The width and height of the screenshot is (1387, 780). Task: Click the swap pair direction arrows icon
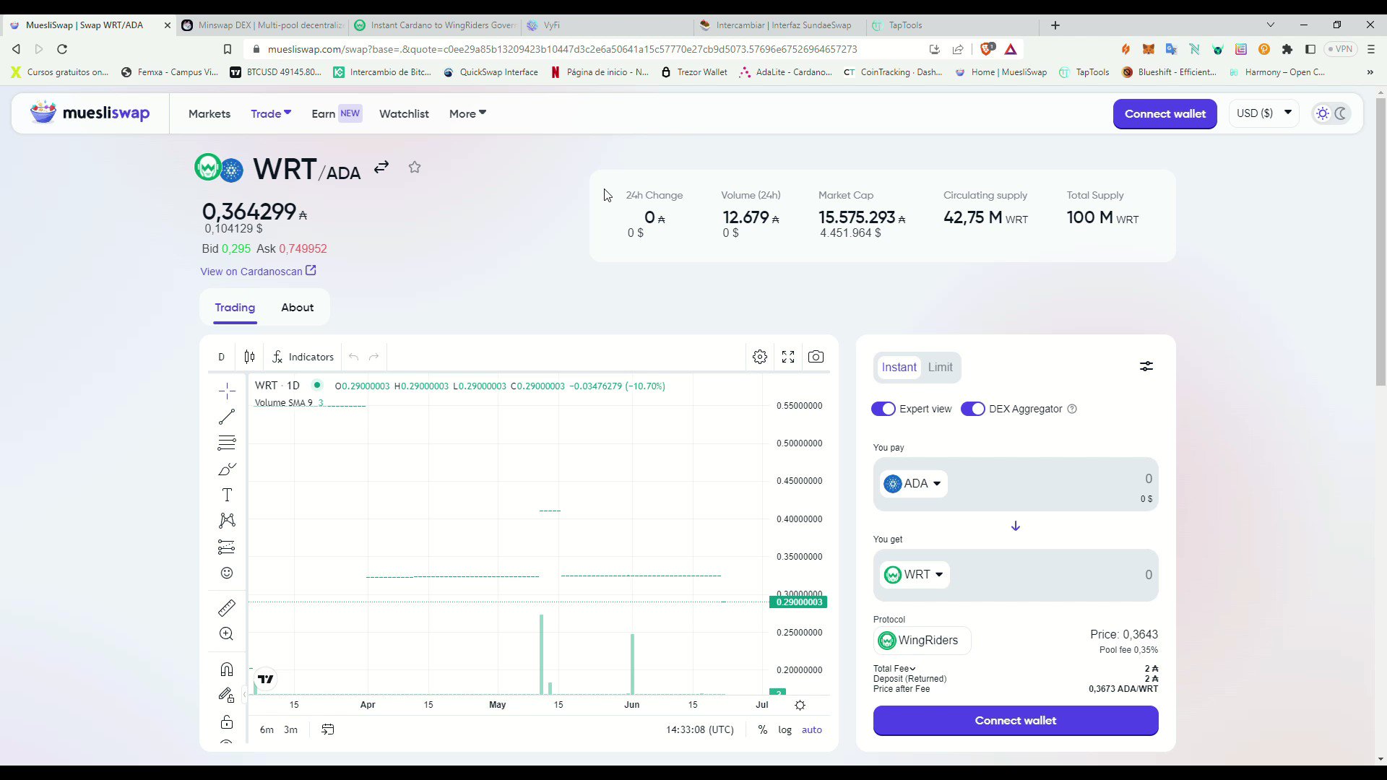click(381, 168)
